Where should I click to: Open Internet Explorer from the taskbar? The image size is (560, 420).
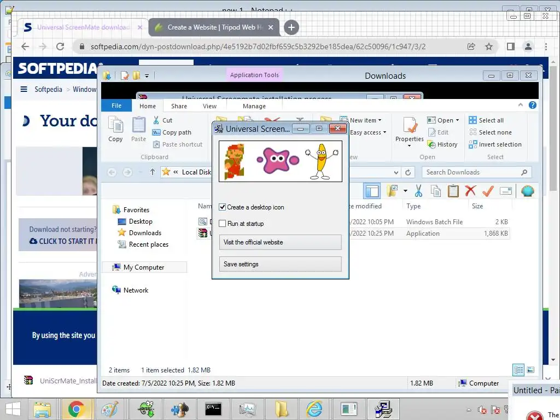pyautogui.click(x=314, y=409)
